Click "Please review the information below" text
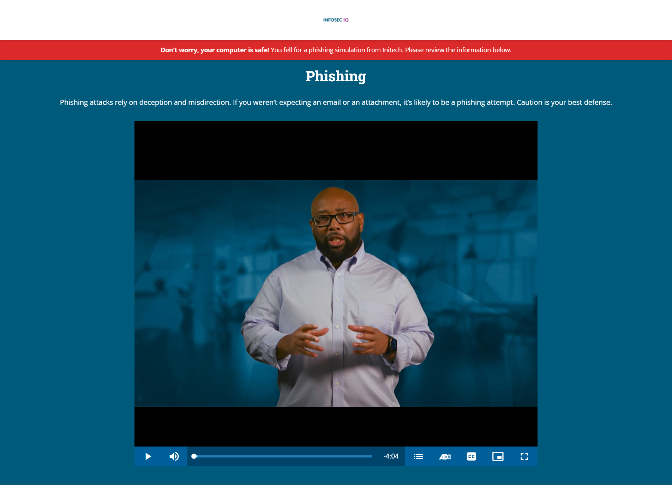The height and width of the screenshot is (485, 672). 458,50
